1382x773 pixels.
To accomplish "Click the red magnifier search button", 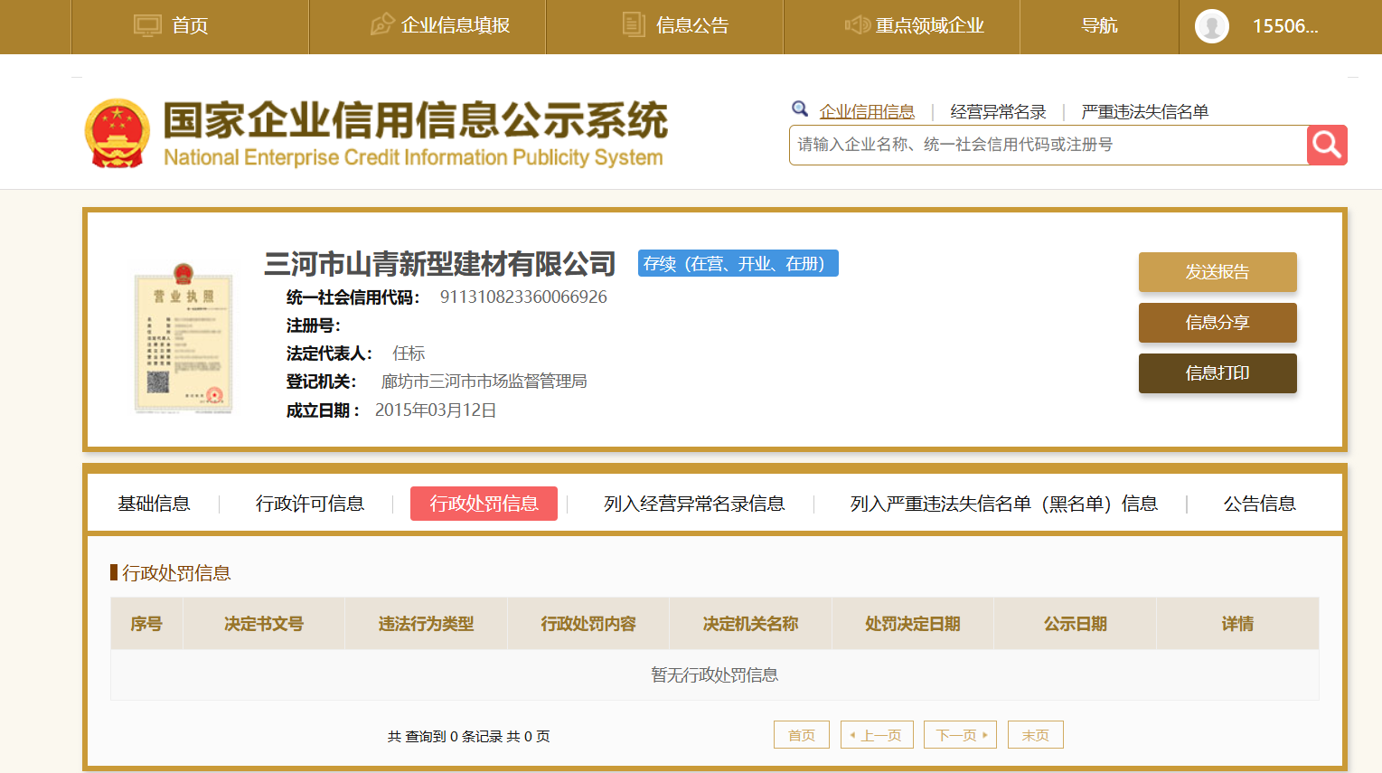I will pos(1326,145).
